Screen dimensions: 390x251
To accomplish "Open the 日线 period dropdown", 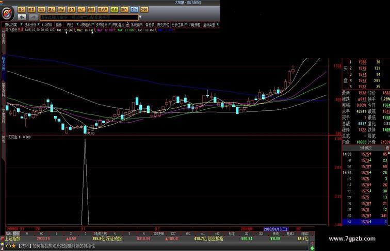I will coord(71,25).
